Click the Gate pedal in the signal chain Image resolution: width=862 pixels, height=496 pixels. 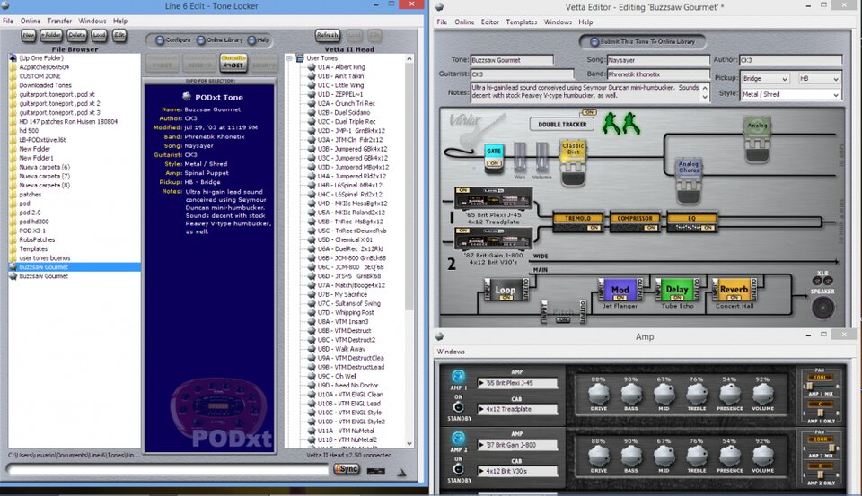point(494,158)
